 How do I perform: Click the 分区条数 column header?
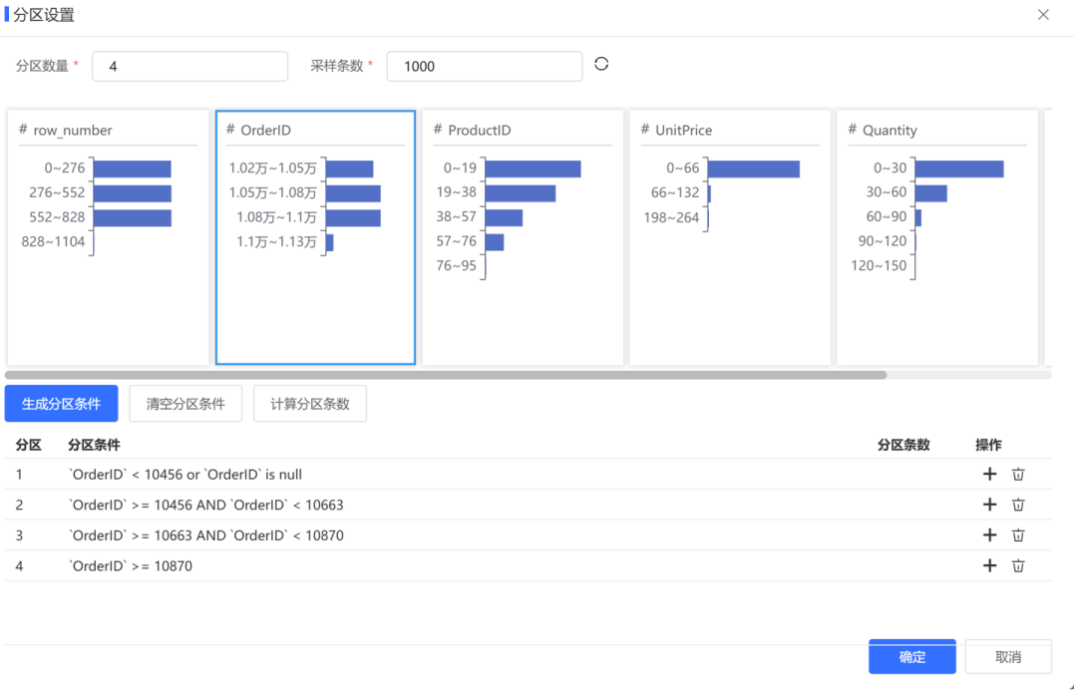(903, 445)
